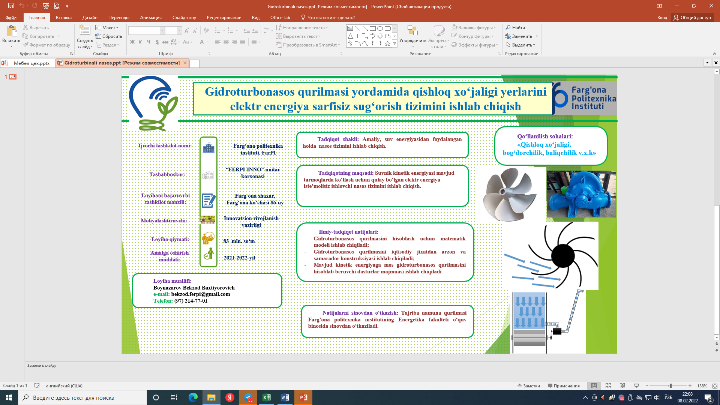
Task: Switch to the Мебел цех.pptx document tab
Action: click(31, 63)
